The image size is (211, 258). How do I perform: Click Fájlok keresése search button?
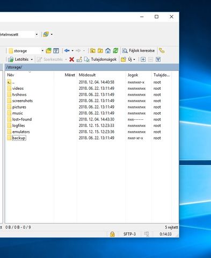pos(139,51)
